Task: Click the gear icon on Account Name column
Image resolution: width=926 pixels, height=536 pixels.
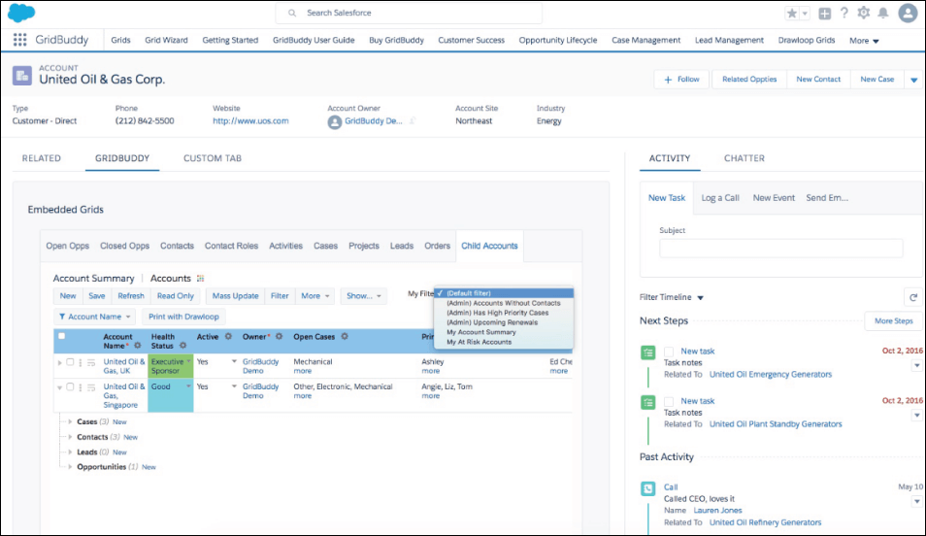Action: (x=138, y=345)
